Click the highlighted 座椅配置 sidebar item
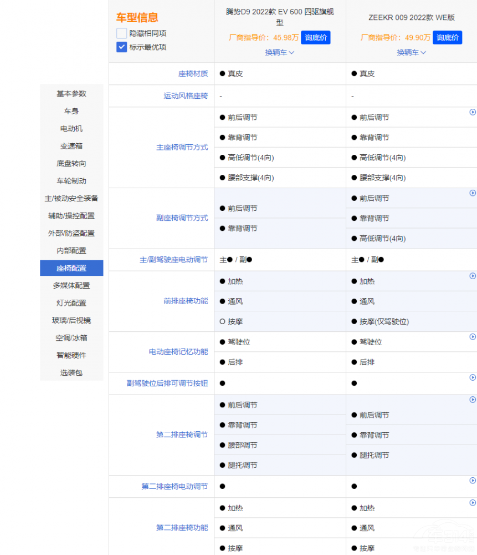Image resolution: width=477 pixels, height=555 pixels. coord(71,268)
